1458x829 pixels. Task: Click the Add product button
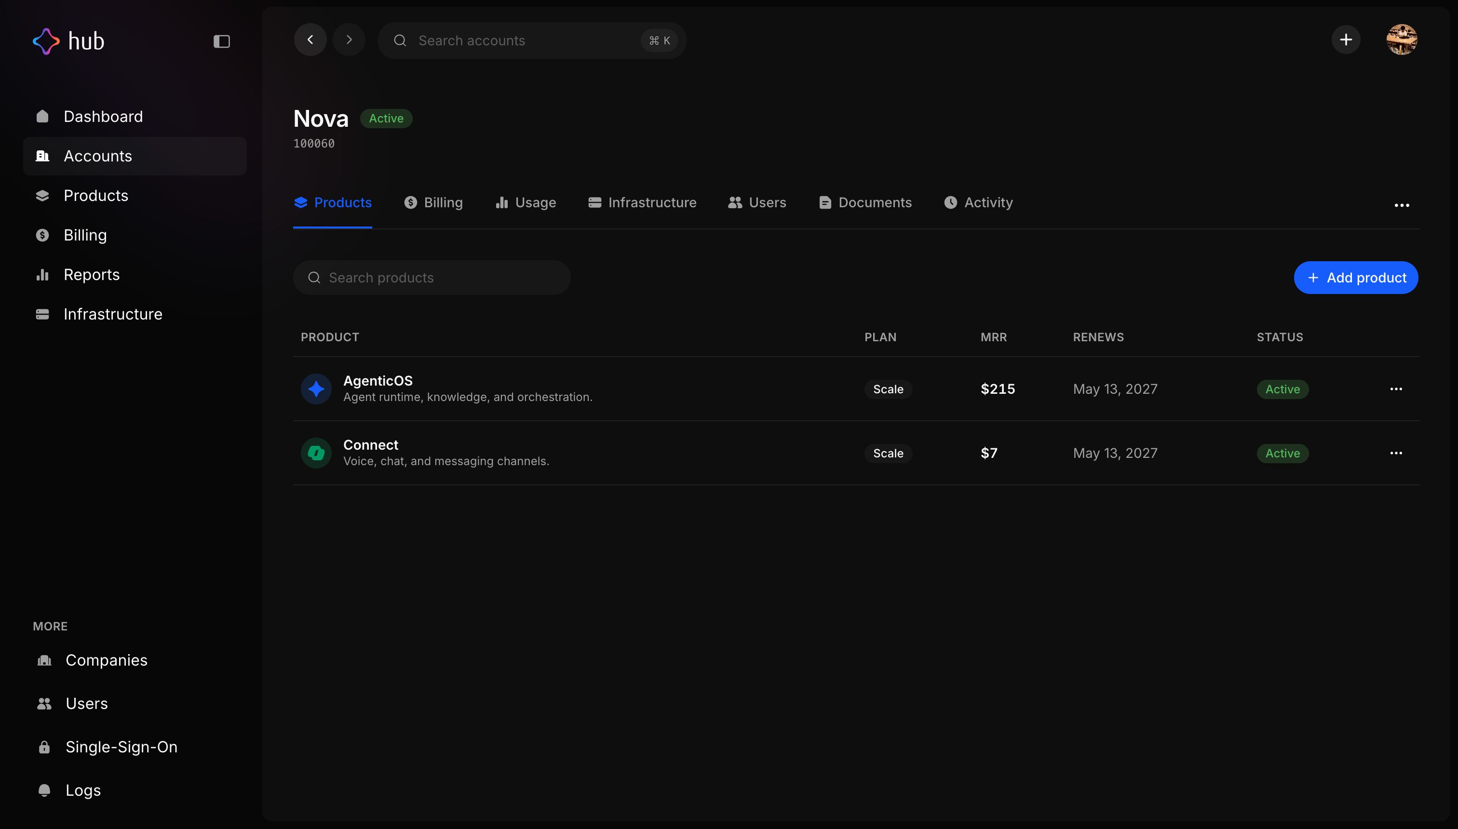coord(1355,278)
